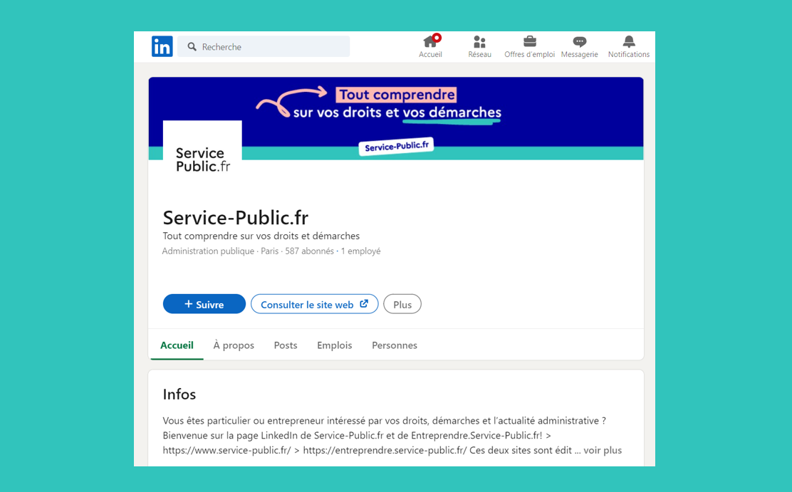This screenshot has width=792, height=492.
Task: Click the Suivre follow button
Action: click(x=204, y=304)
